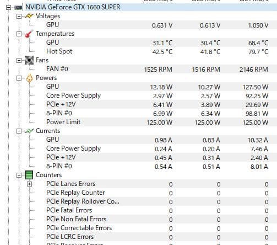Select the Currents label
Viewport: 277px width, 245px height.
coord(48,131)
